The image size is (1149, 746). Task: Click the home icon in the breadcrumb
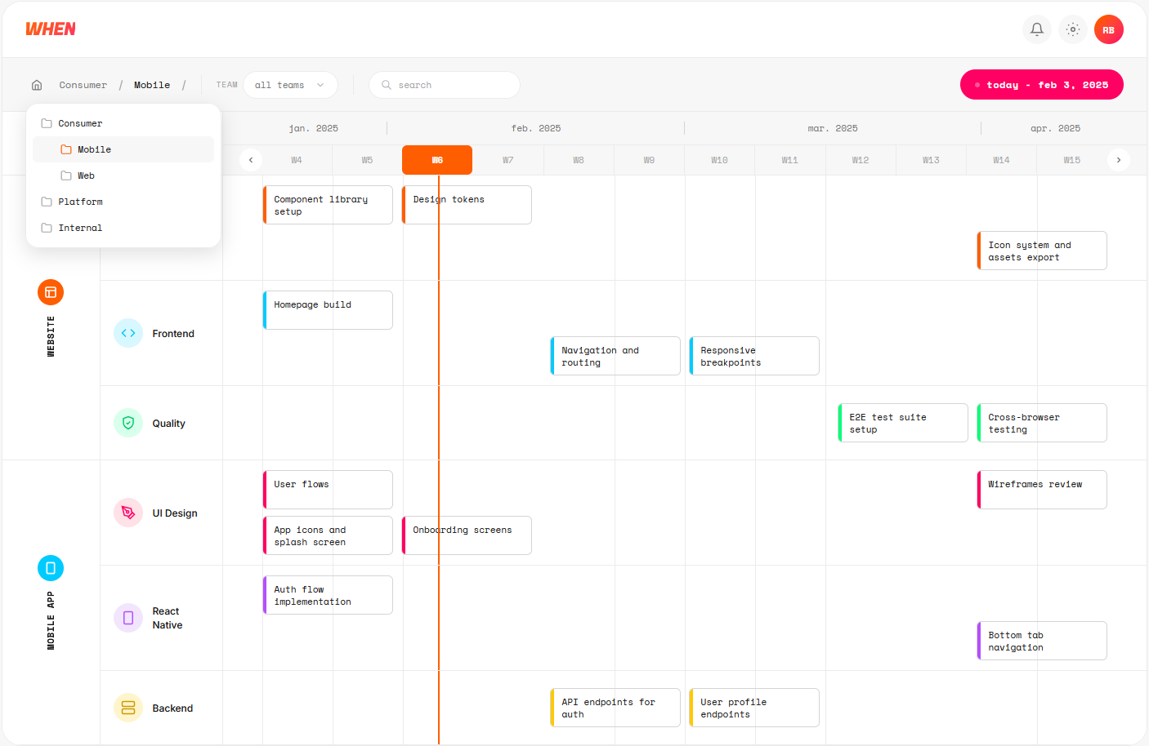click(36, 84)
